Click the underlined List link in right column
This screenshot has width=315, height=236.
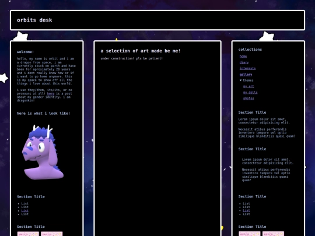pos(246,210)
